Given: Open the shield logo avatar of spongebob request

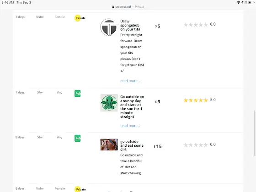Looking at the screenshot, I should (109, 27).
